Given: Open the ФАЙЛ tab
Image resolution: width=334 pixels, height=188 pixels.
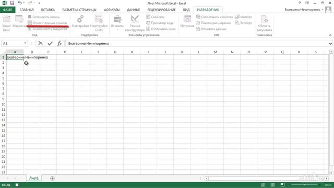Looking at the screenshot, I should (8, 10).
